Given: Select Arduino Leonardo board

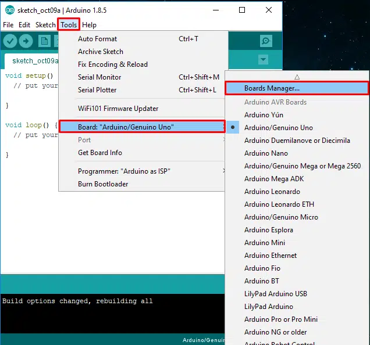Looking at the screenshot, I should (x=297, y=191).
